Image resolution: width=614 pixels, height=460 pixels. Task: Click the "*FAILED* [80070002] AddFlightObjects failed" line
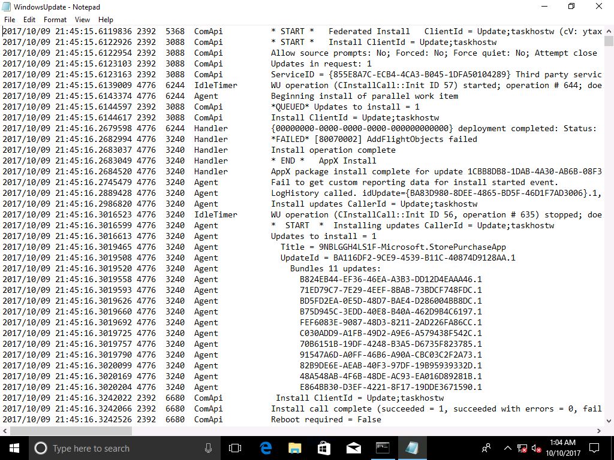(374, 139)
